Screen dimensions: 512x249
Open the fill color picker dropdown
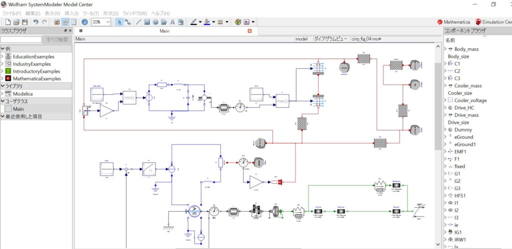click(x=213, y=22)
